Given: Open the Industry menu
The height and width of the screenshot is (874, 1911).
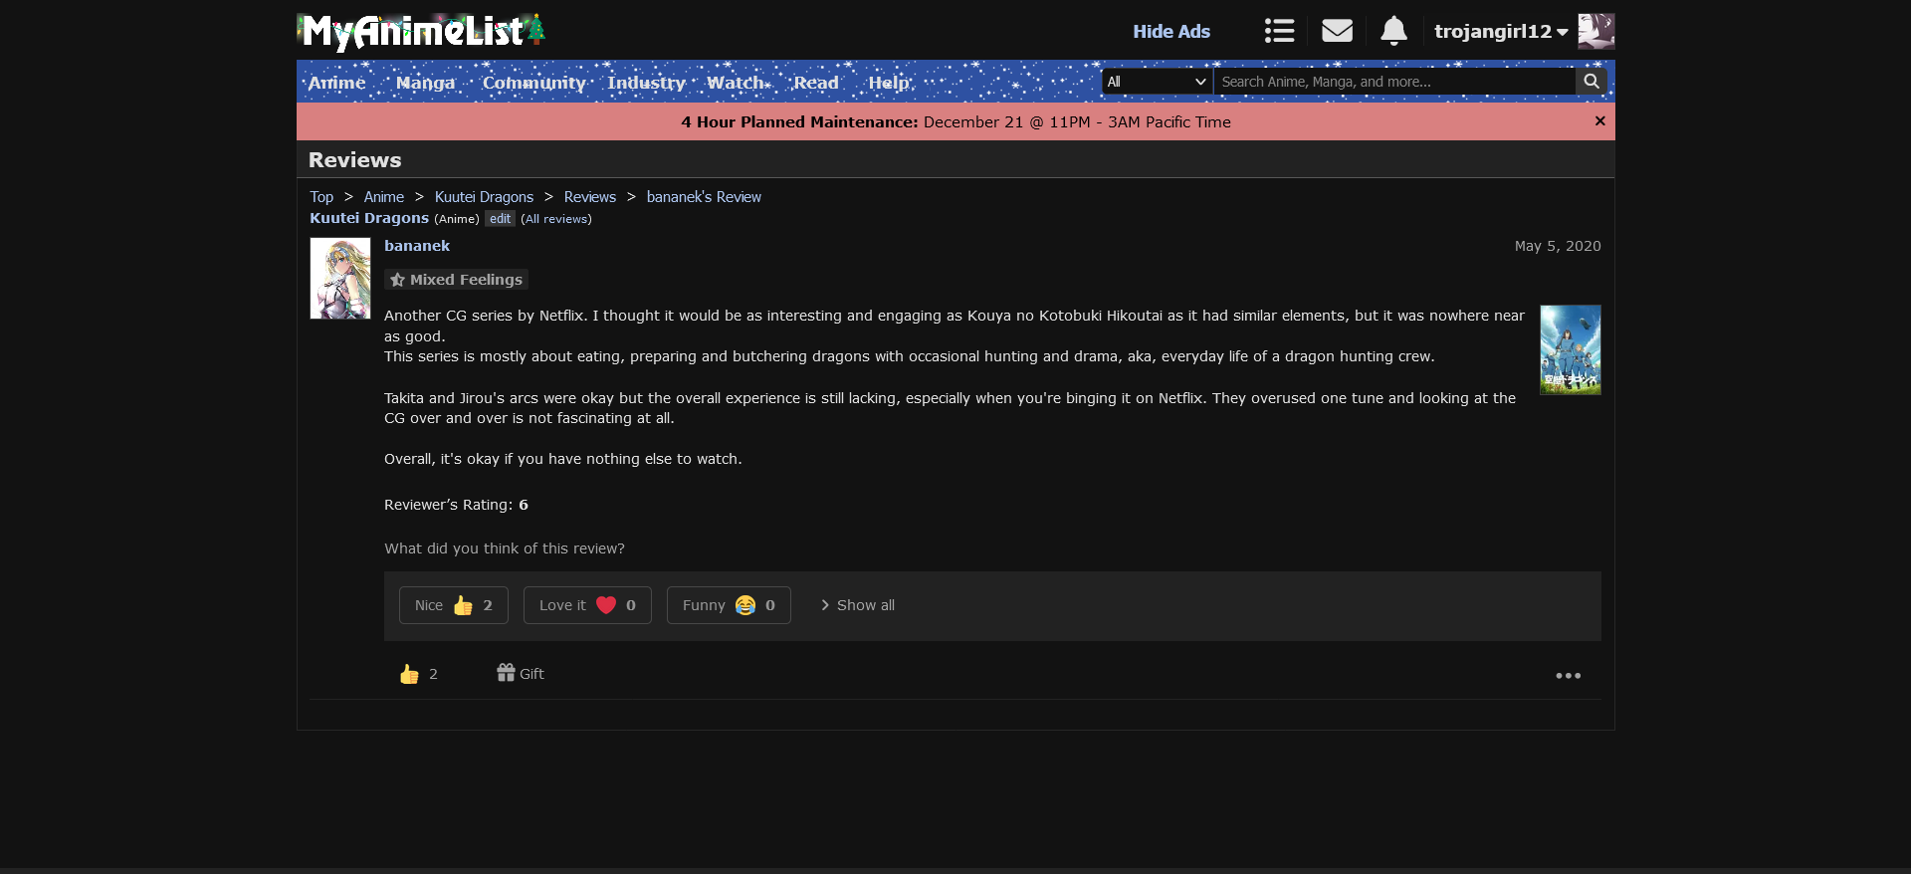Looking at the screenshot, I should click(x=647, y=83).
